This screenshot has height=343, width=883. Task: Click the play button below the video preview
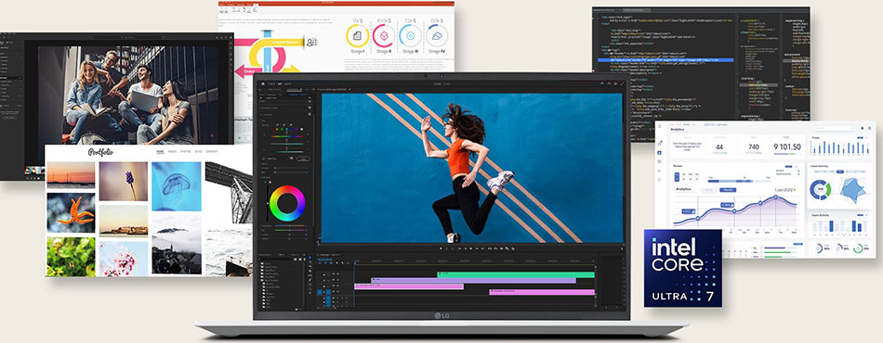pos(468,248)
